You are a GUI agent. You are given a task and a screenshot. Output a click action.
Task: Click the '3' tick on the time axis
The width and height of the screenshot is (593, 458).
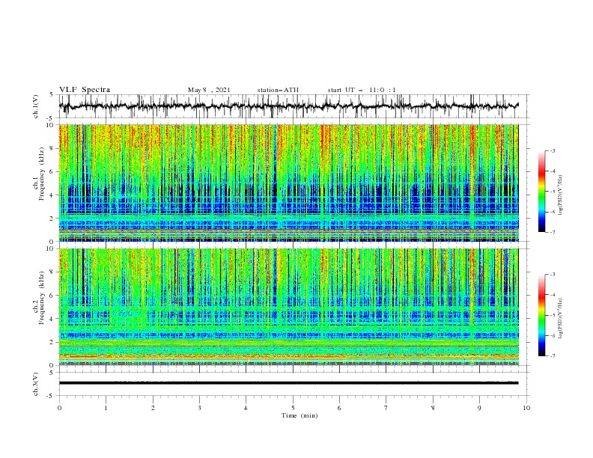[x=199, y=408]
